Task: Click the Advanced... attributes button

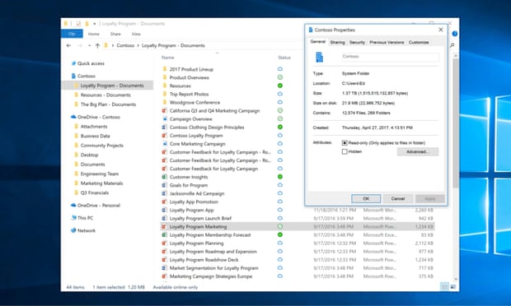Action: 418,151
